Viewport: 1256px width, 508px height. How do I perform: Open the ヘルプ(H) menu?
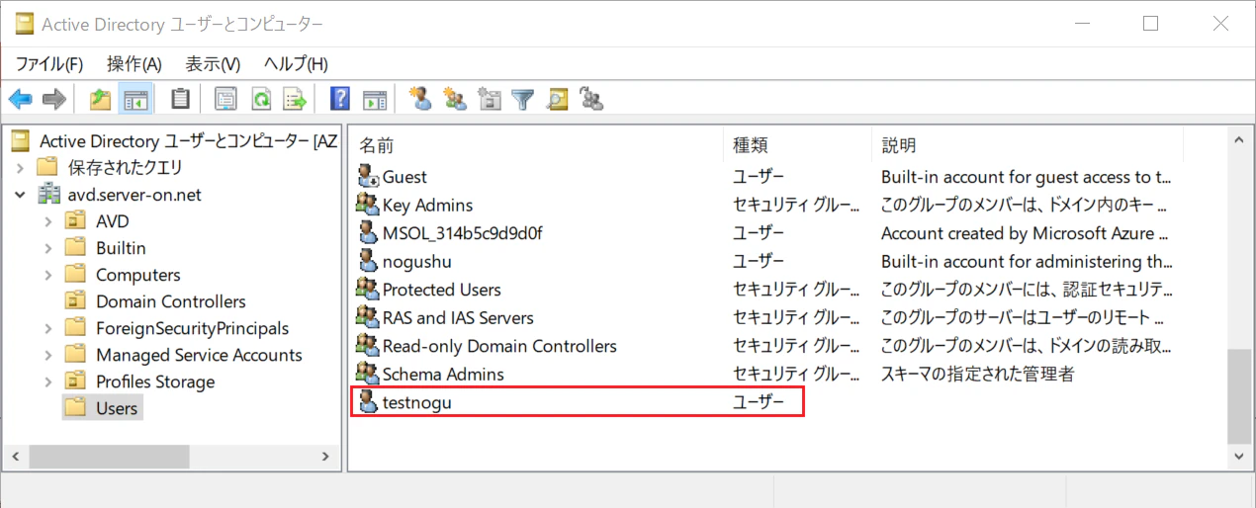coord(296,64)
